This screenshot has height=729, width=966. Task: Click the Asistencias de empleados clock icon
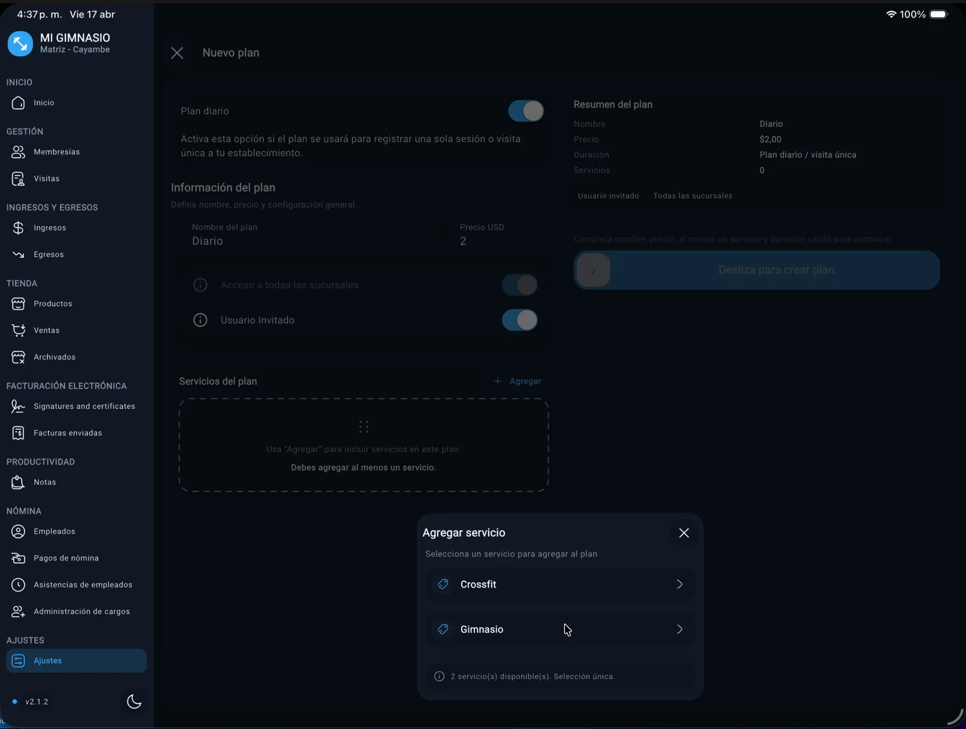tap(18, 585)
